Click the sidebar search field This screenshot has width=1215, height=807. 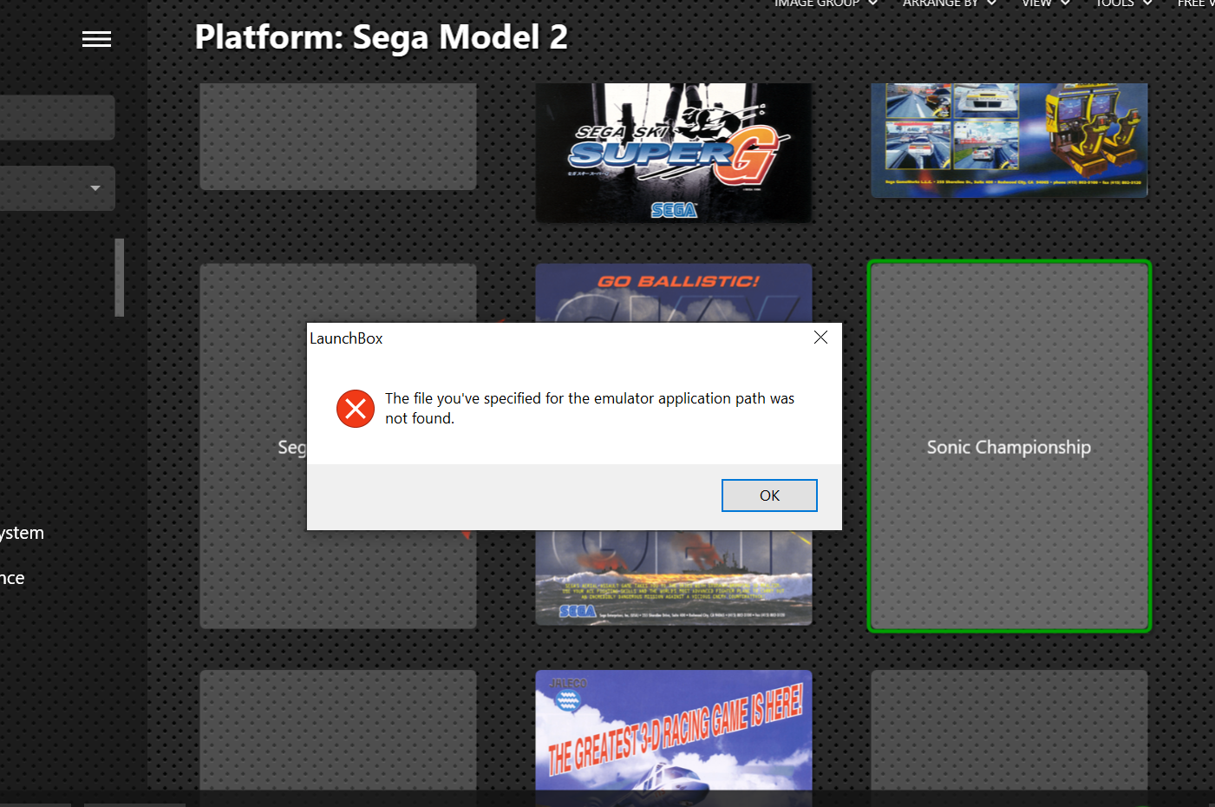(57, 117)
